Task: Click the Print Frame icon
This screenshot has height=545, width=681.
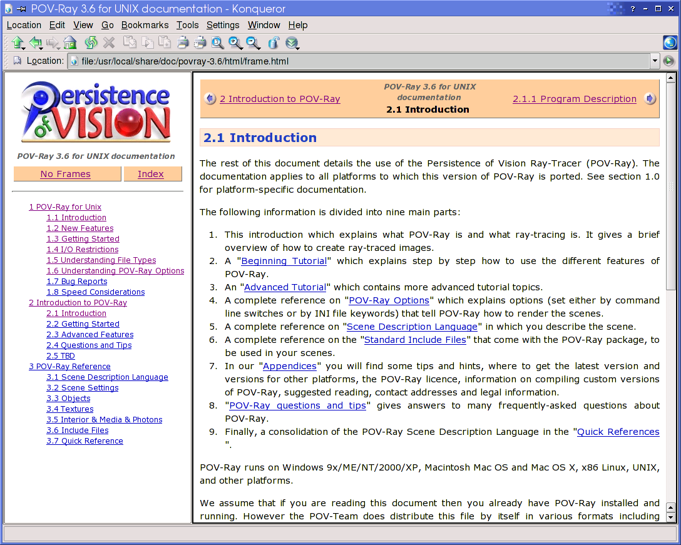Action: pyautogui.click(x=200, y=43)
